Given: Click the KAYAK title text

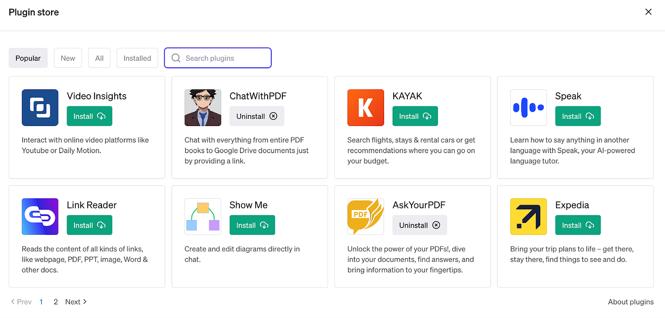Looking at the screenshot, I should click(x=407, y=96).
